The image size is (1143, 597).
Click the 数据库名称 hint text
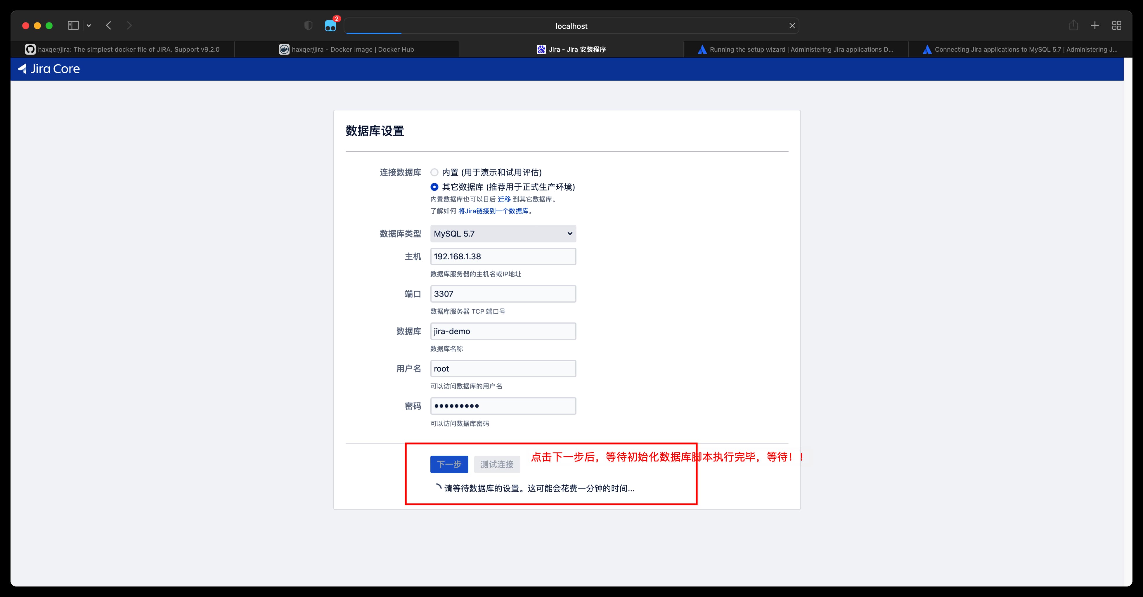click(x=446, y=349)
